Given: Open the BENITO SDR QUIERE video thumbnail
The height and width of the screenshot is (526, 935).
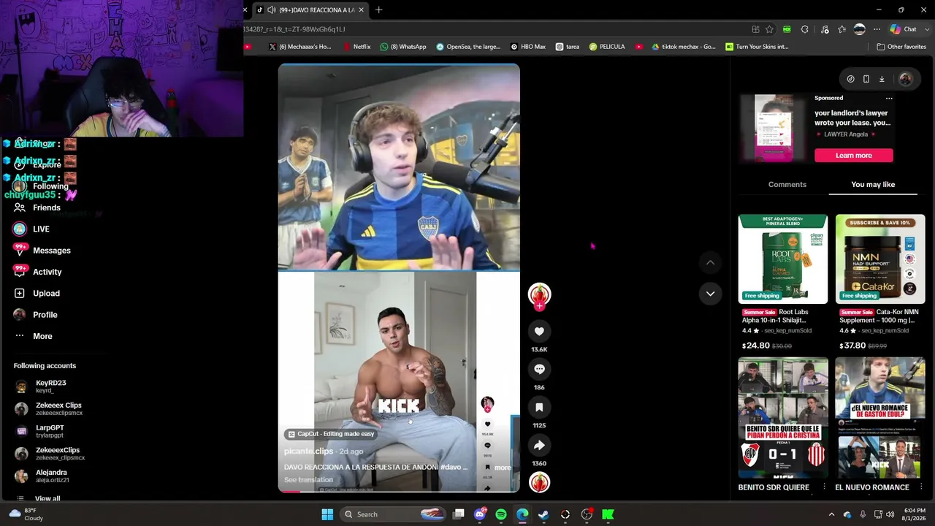Looking at the screenshot, I should 783,417.
